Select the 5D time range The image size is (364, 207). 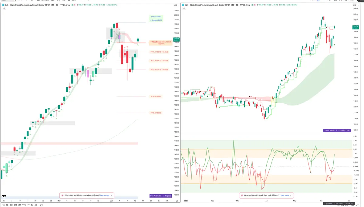(7, 205)
